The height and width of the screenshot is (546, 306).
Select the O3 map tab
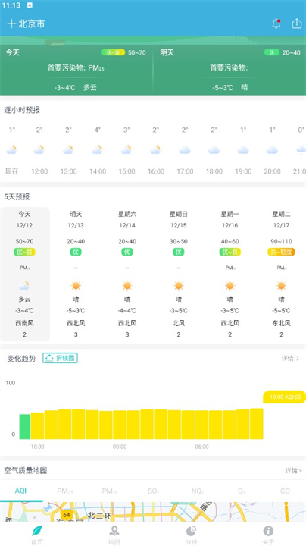[242, 491]
